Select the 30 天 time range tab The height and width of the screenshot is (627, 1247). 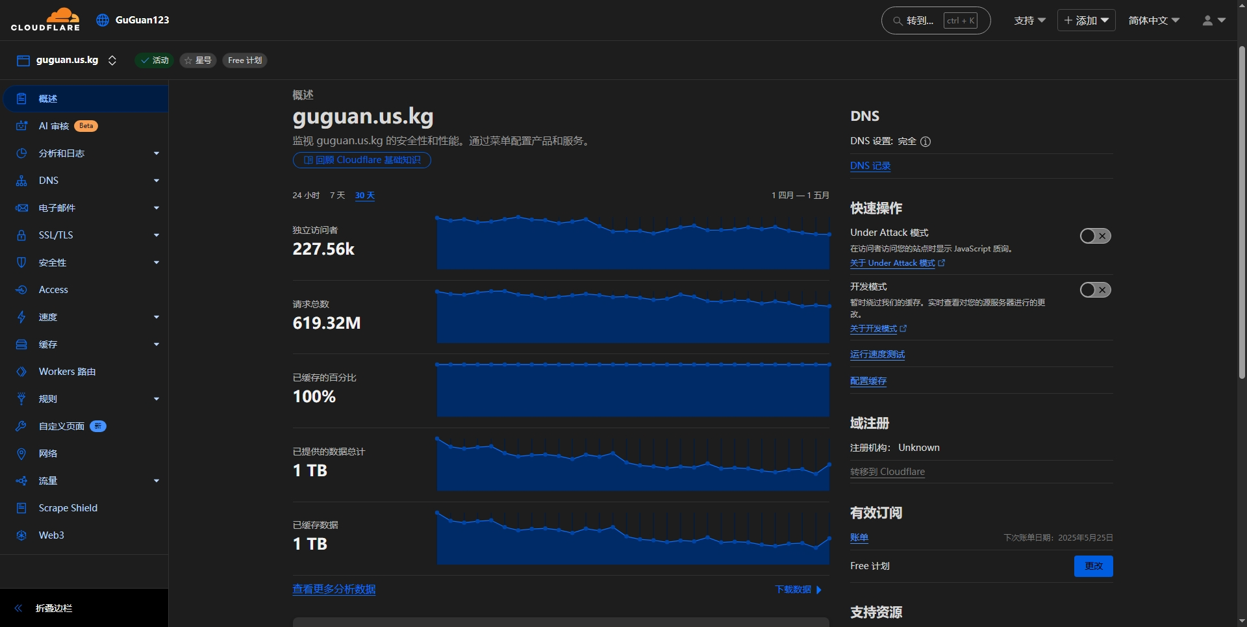(365, 196)
